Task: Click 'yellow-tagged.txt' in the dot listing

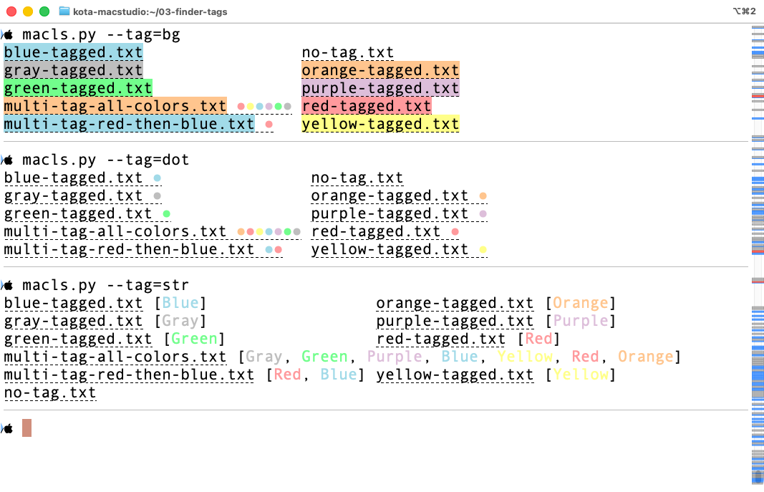Action: tap(390, 250)
